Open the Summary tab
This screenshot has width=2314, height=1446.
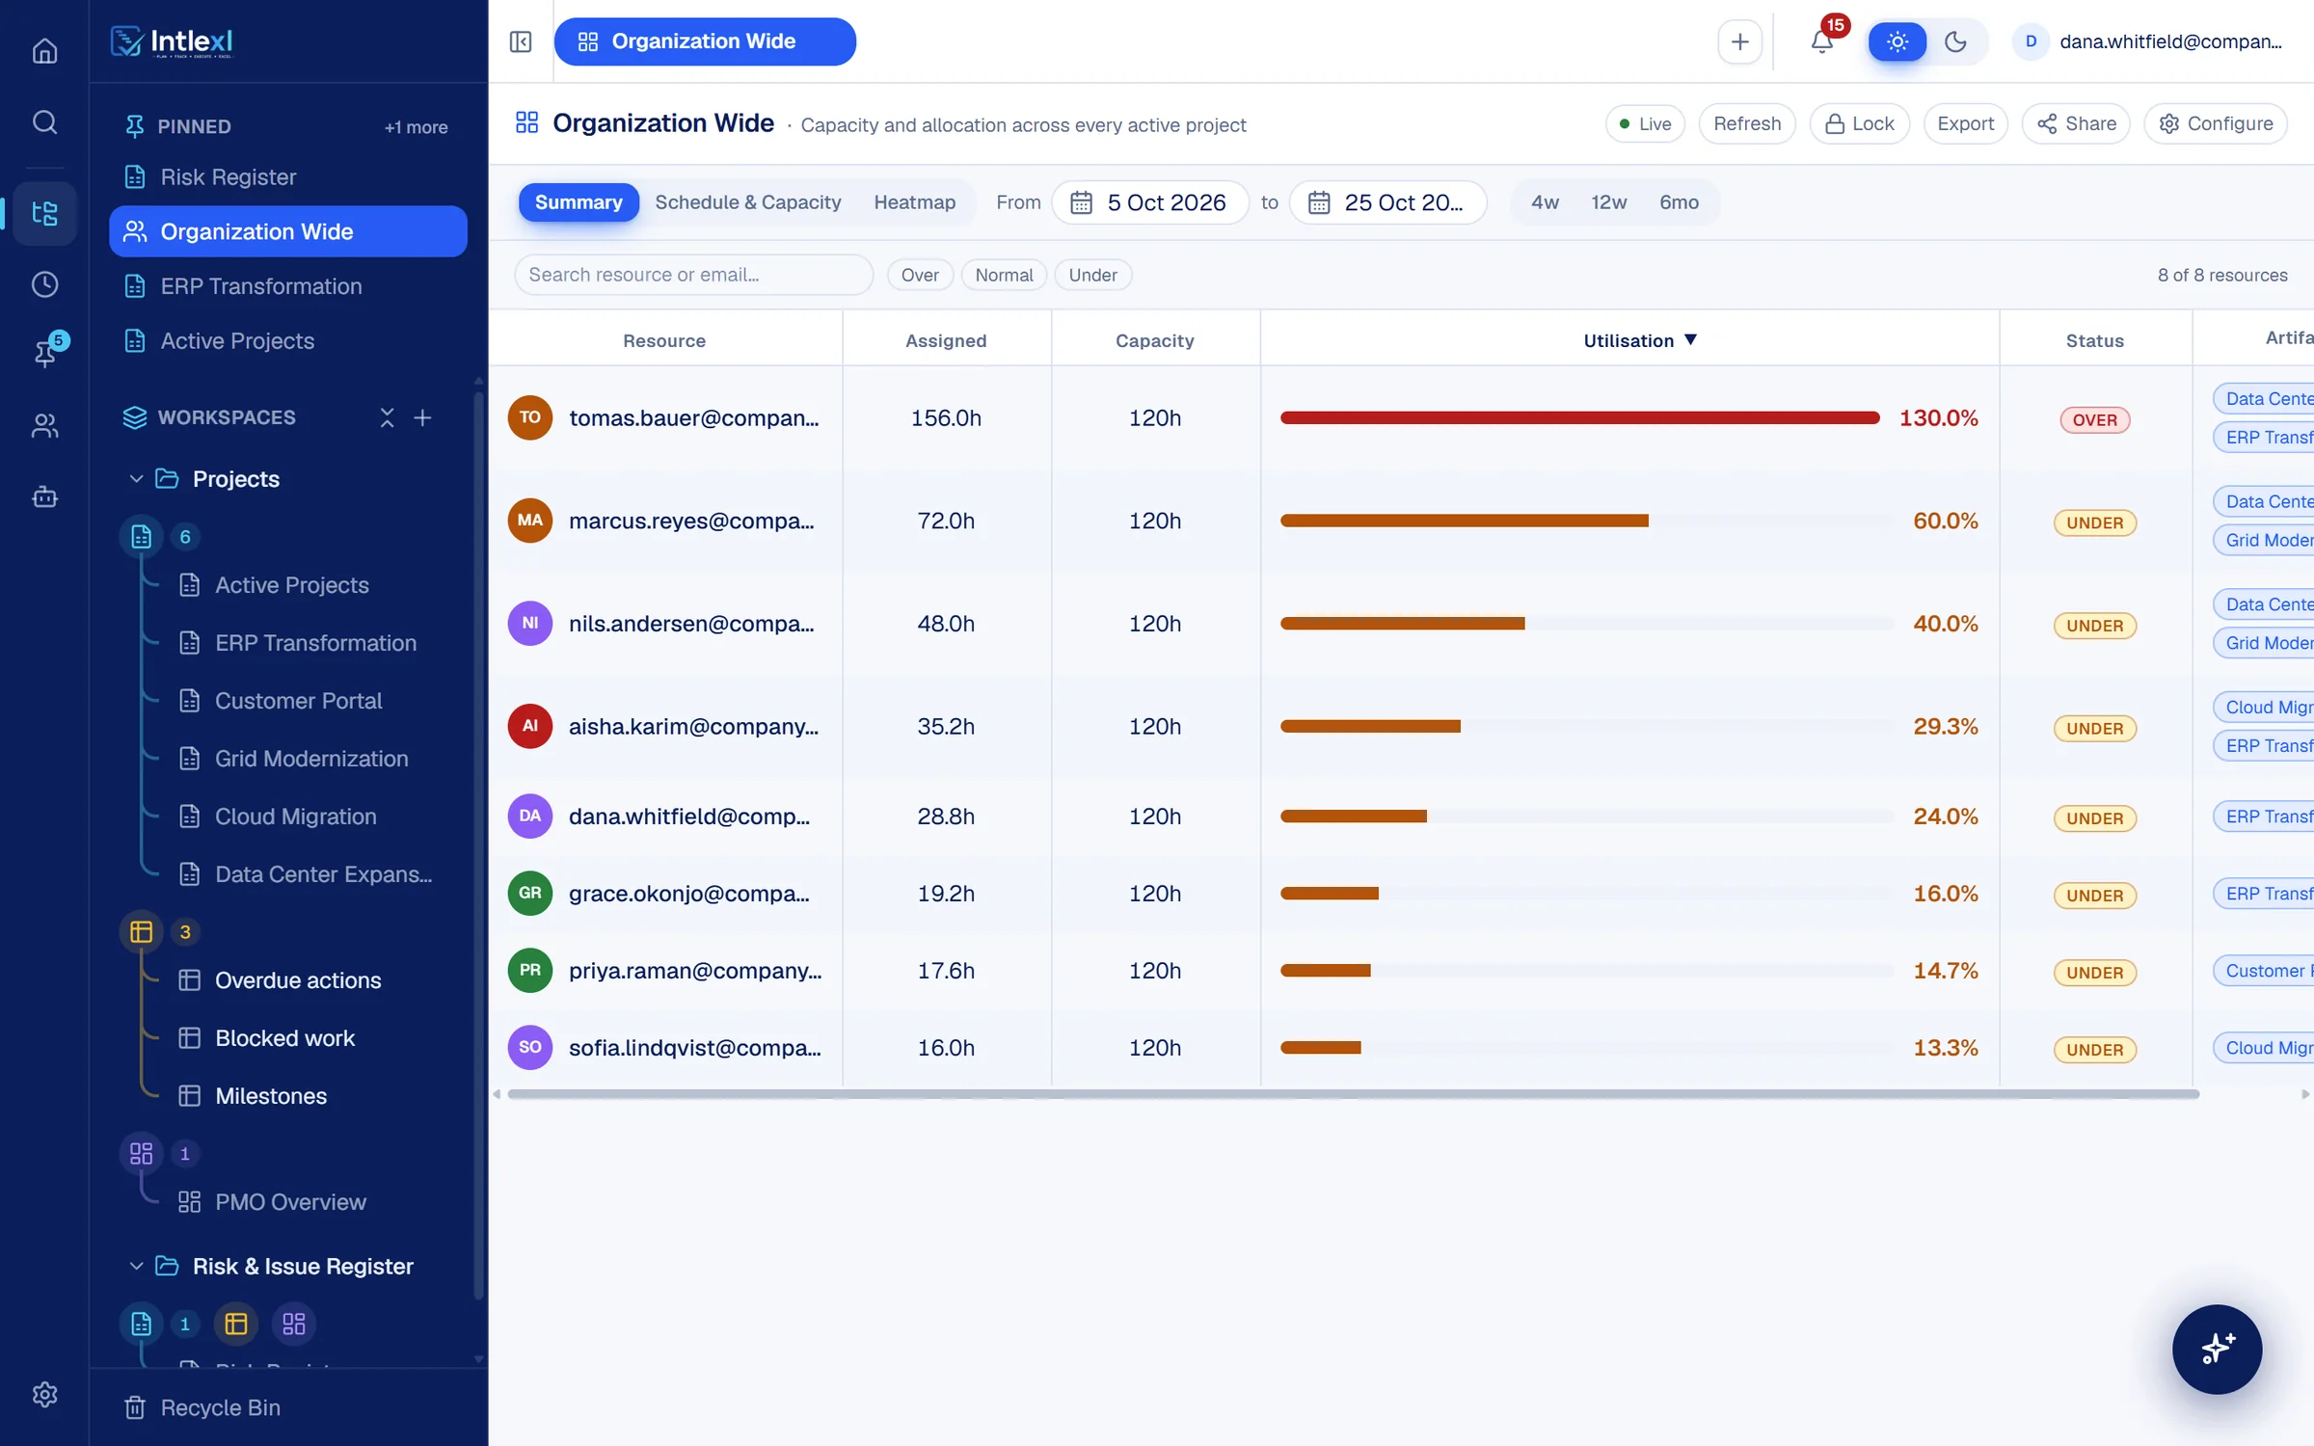pos(578,202)
